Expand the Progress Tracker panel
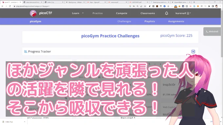 coord(193,51)
